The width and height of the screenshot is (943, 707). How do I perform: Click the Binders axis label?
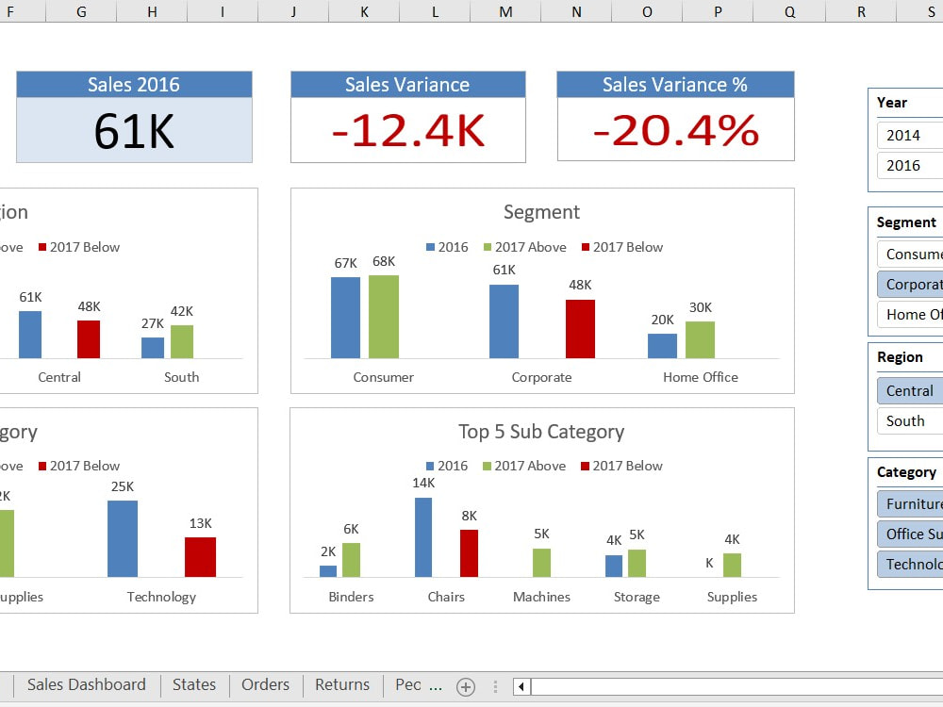[351, 597]
